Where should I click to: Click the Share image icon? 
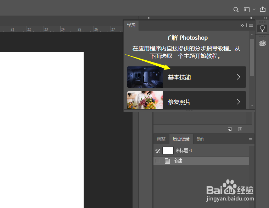[x=263, y=9]
